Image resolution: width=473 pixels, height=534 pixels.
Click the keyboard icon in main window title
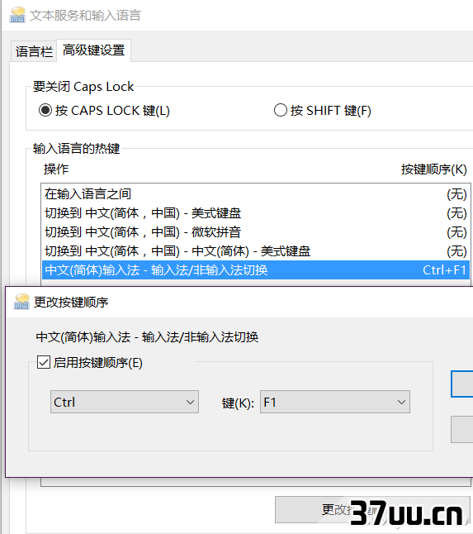[x=17, y=15]
